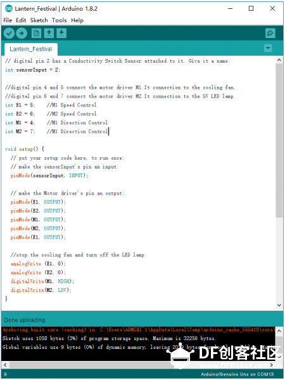This screenshot has width=285, height=380.
Task: Click the editor vertical scrollbar thumb
Action: click(279, 141)
